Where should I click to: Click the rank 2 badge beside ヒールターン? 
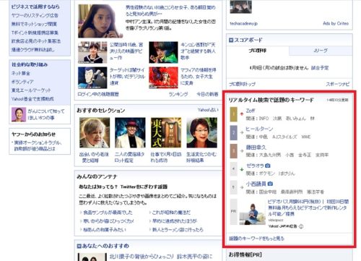tap(234, 132)
